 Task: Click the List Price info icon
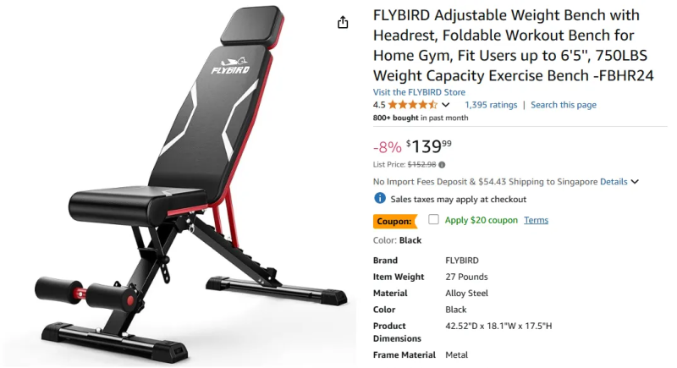coord(442,165)
